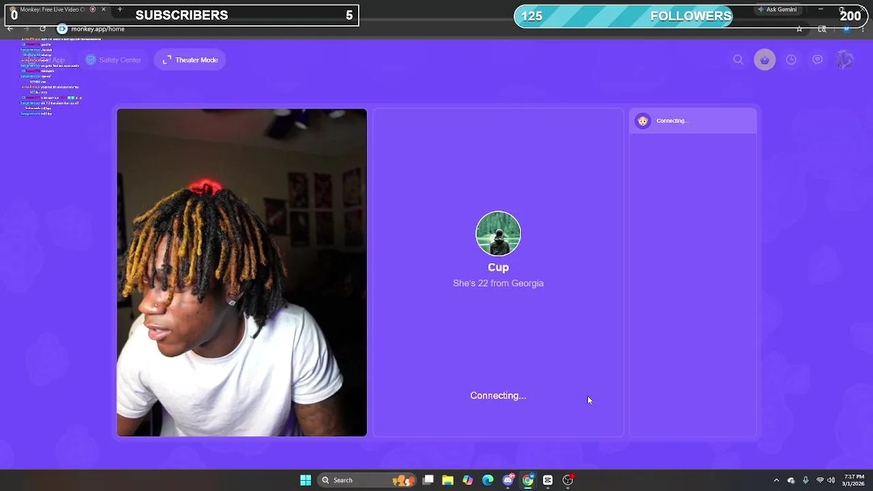Click Cup's profile picture
Screen dimensions: 873x491
(x=498, y=233)
